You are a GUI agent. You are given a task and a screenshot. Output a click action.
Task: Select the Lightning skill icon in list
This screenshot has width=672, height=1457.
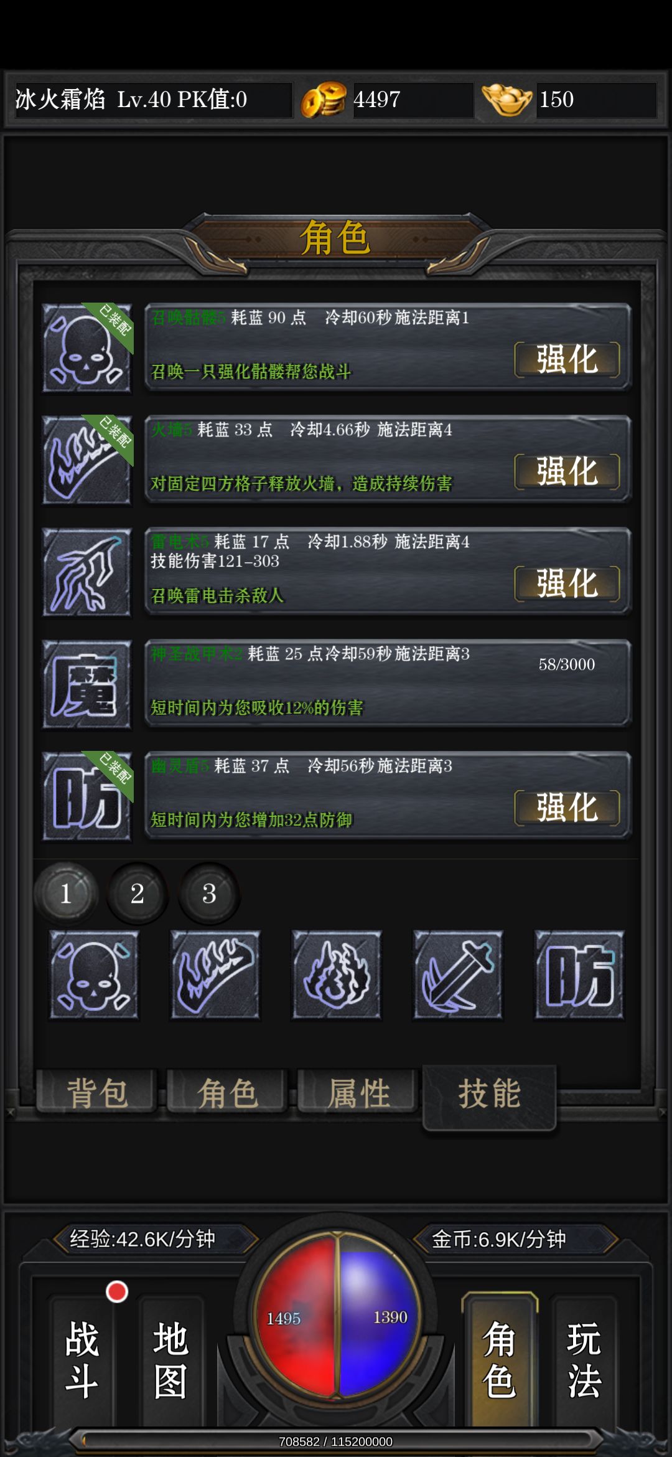pyautogui.click(x=87, y=572)
